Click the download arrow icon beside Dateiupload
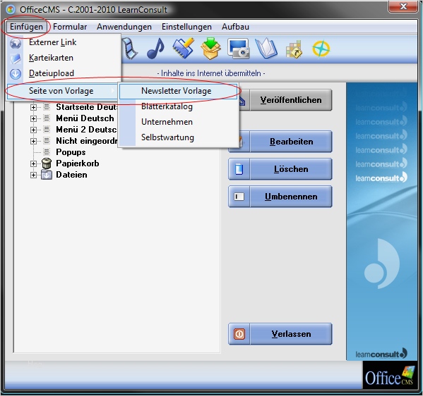The width and height of the screenshot is (423, 396). (x=16, y=74)
